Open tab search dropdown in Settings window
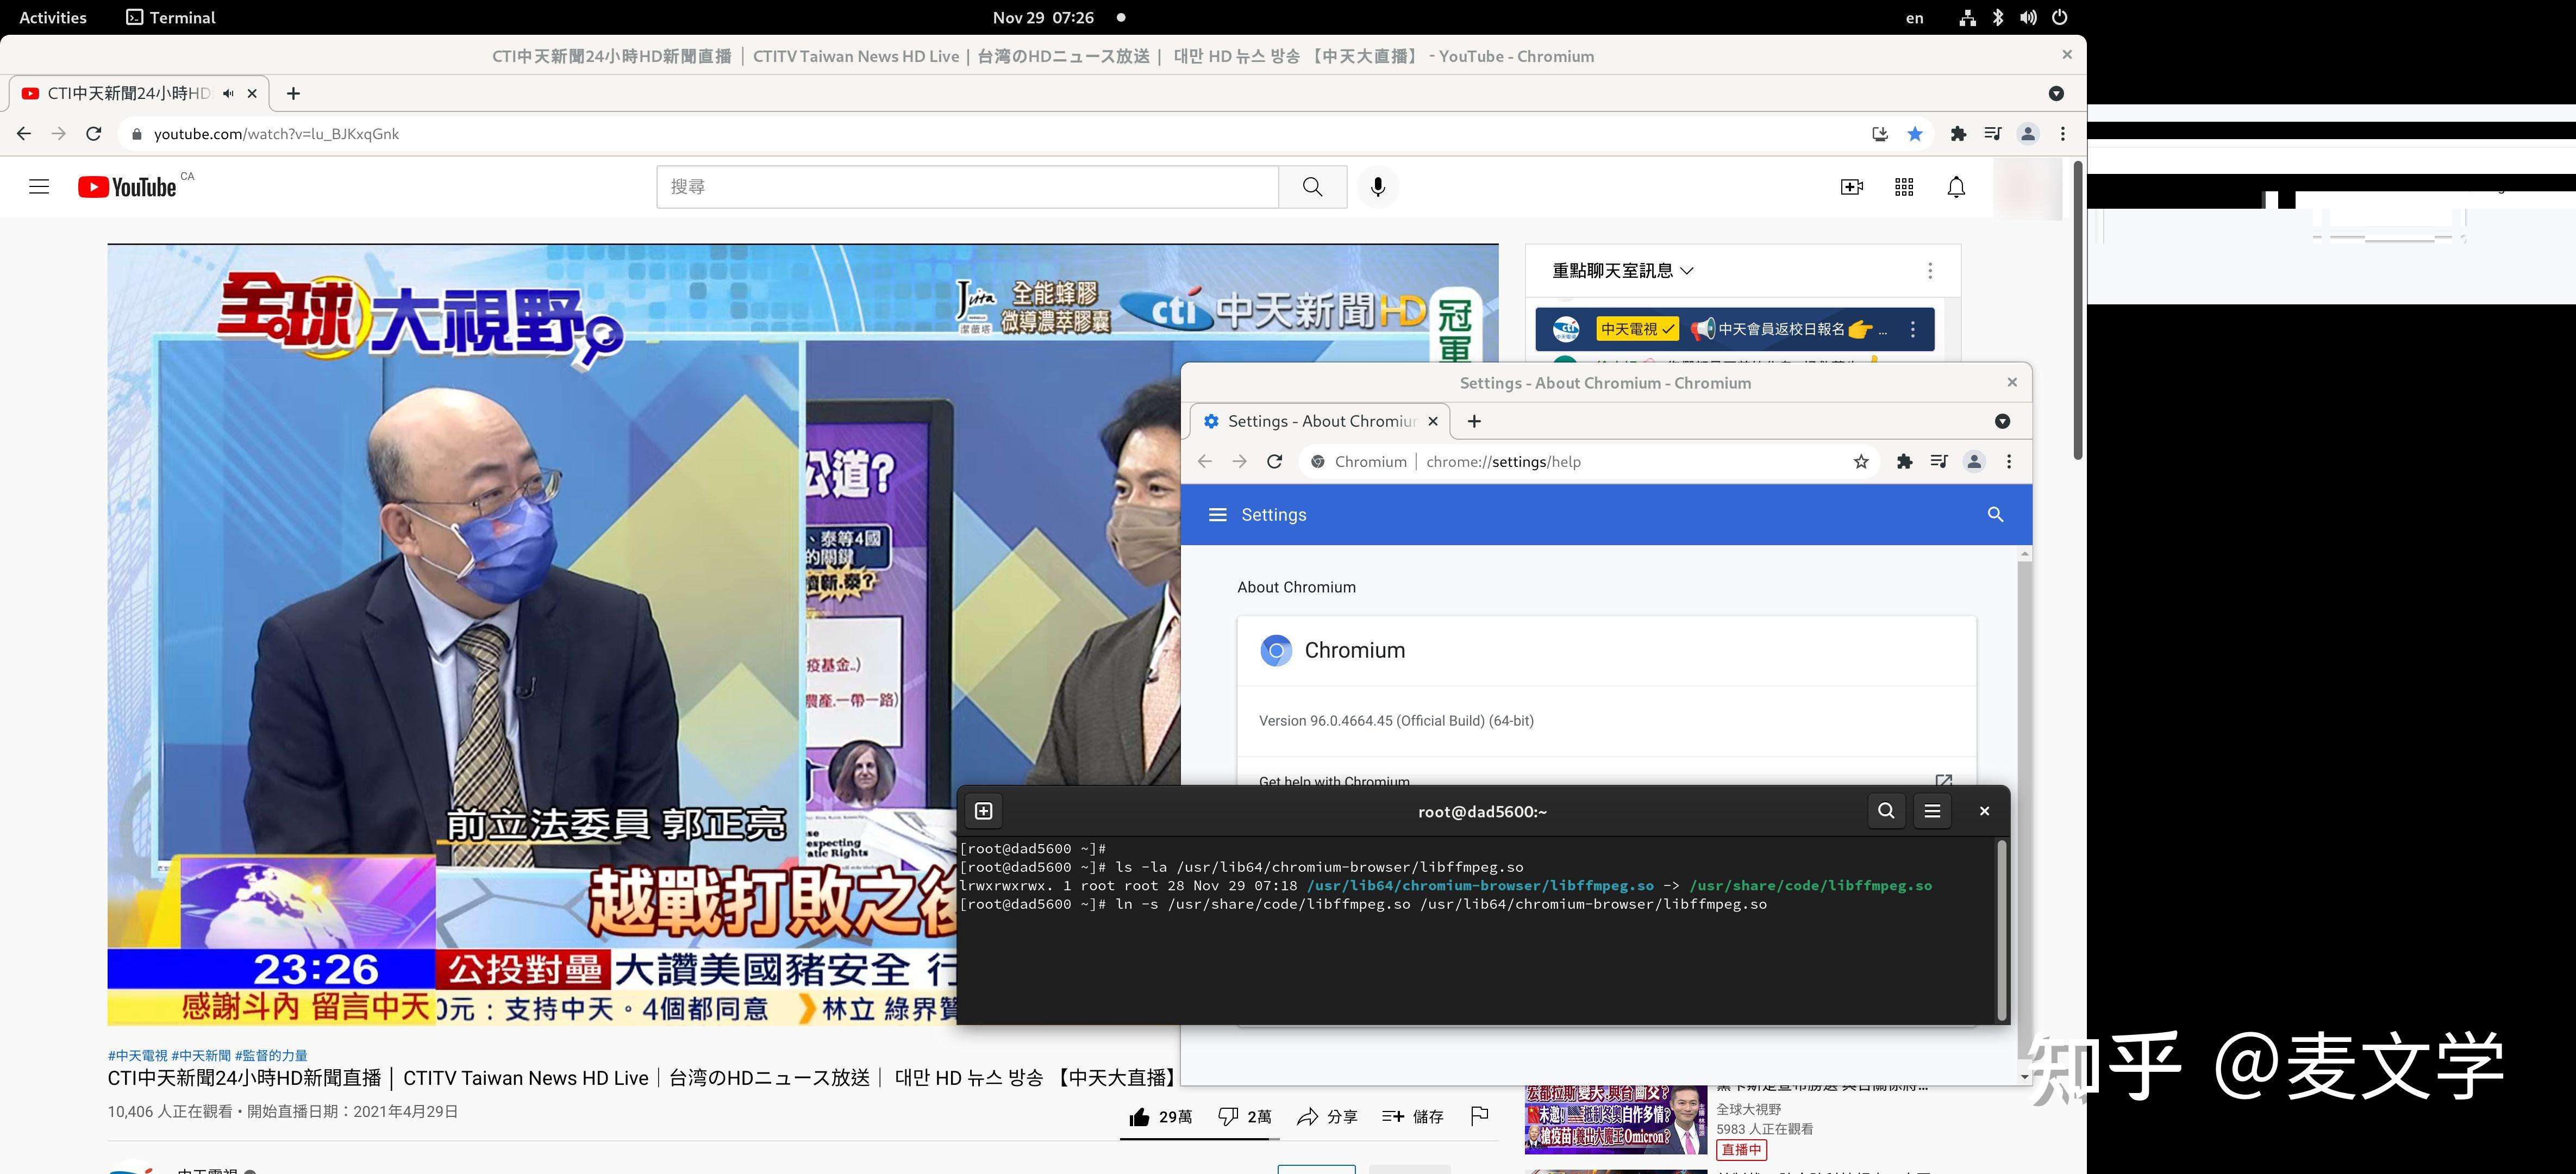The width and height of the screenshot is (2576, 1174). click(x=2002, y=421)
